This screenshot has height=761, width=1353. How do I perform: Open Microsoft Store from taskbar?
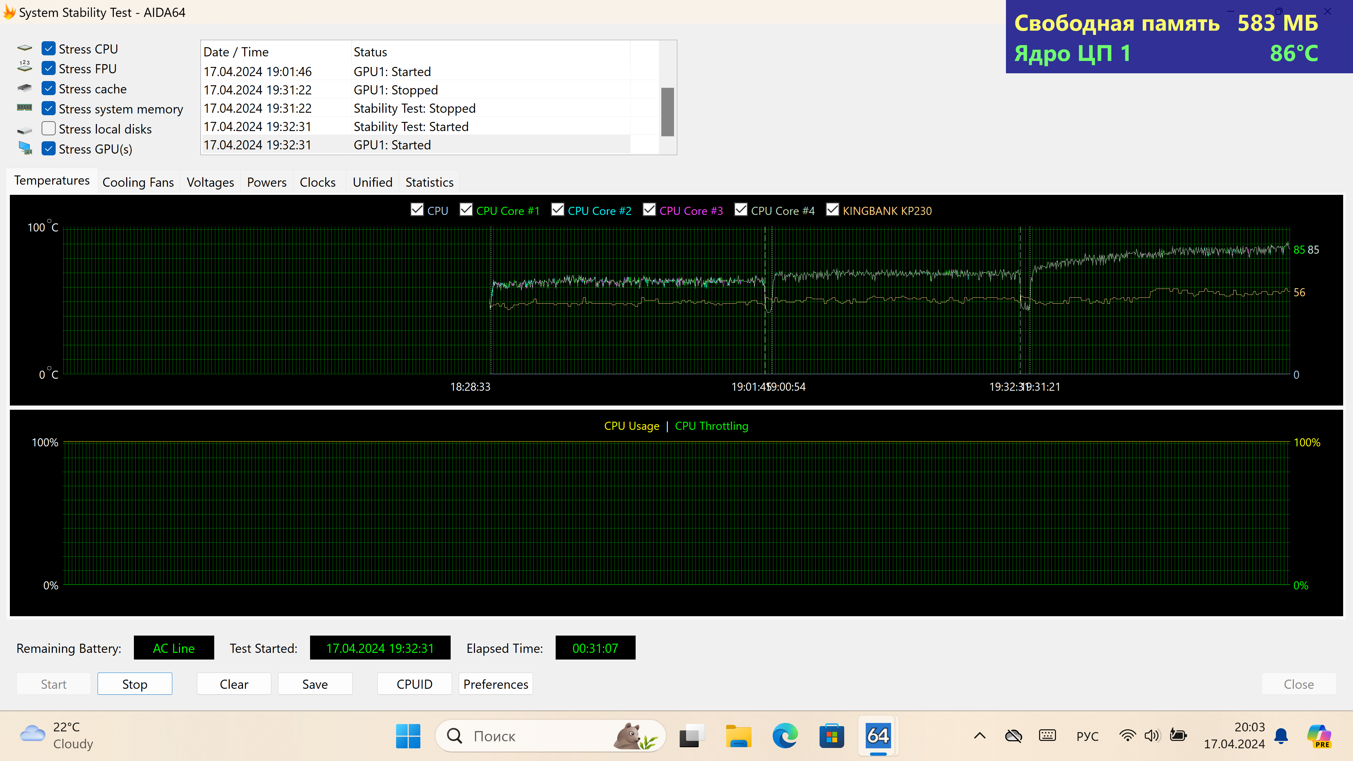coord(832,735)
